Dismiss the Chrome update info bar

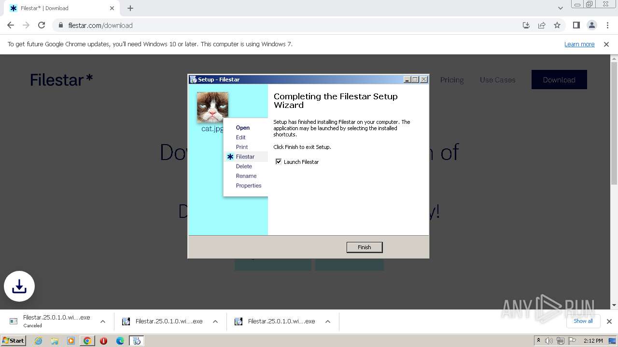point(606,44)
